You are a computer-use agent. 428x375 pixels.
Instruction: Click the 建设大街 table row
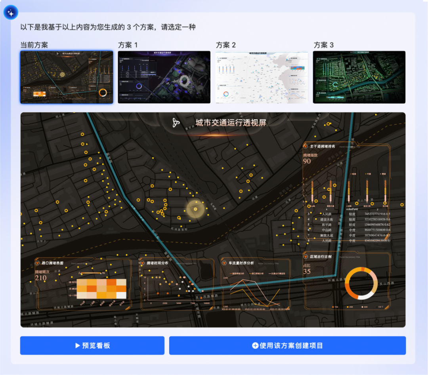[349, 219]
